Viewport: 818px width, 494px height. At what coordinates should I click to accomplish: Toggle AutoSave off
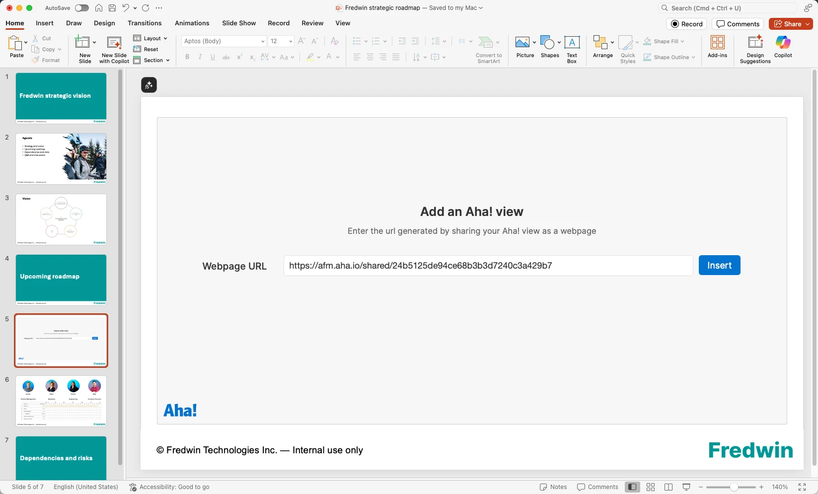click(81, 8)
